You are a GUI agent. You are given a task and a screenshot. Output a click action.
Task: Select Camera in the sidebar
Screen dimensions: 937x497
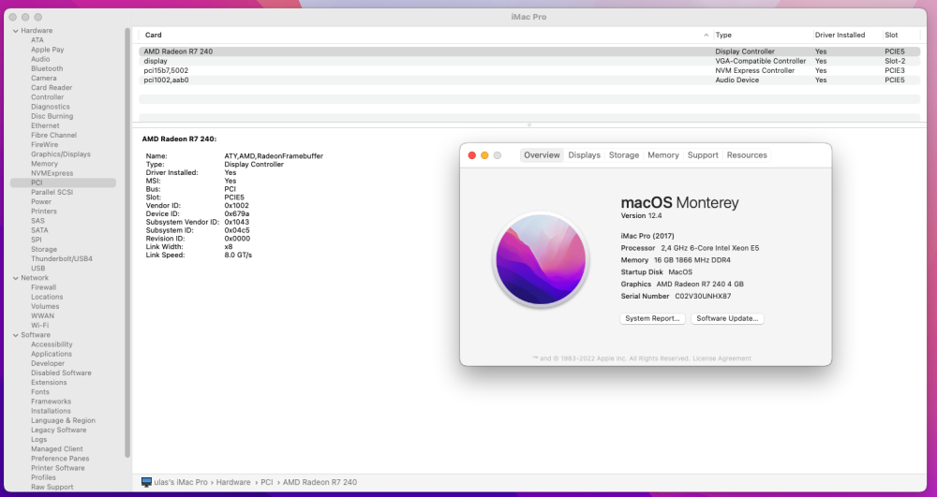coord(44,79)
